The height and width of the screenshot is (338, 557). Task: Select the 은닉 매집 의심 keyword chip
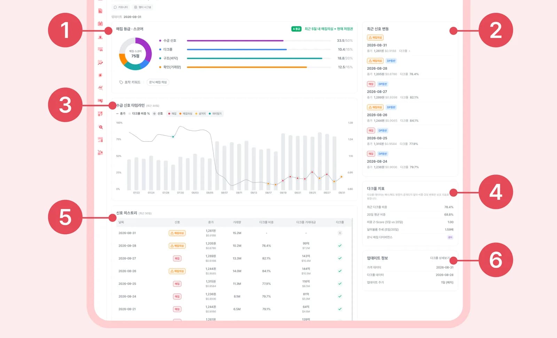pos(158,82)
